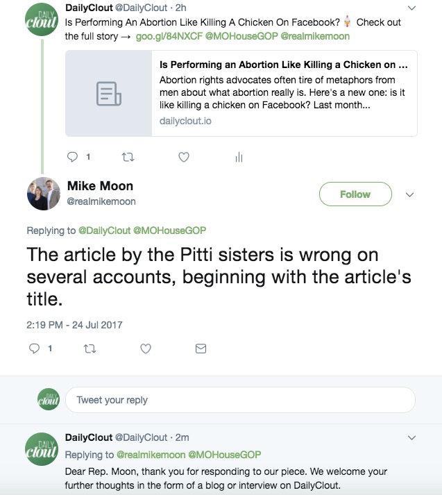Send Mike Moon's tweet via direct message
This screenshot has width=442, height=495.
click(x=201, y=349)
